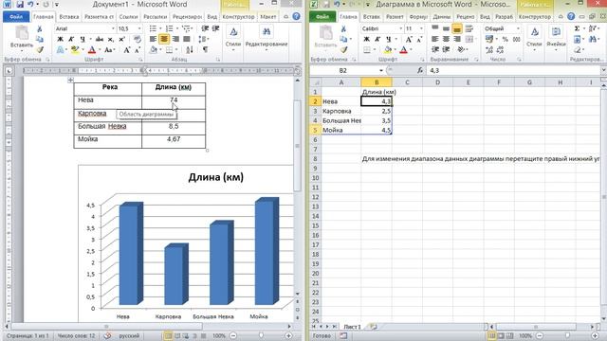The height and width of the screenshot is (341, 607).
Task: Click Excel Insert Function fx icon
Action: (x=420, y=70)
